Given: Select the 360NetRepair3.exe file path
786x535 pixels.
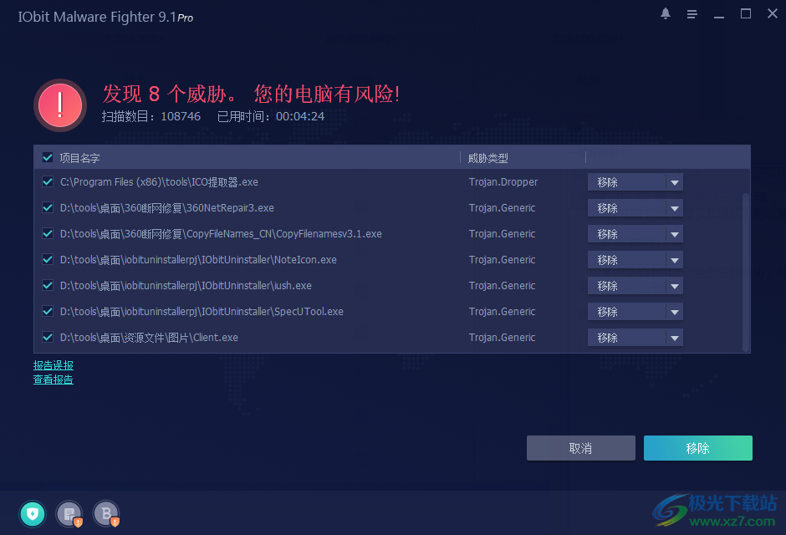Looking at the screenshot, I should coord(167,208).
